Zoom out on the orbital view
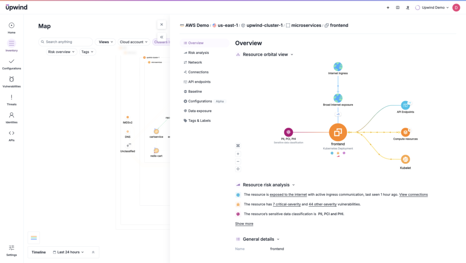The width and height of the screenshot is (466, 263). click(x=238, y=162)
